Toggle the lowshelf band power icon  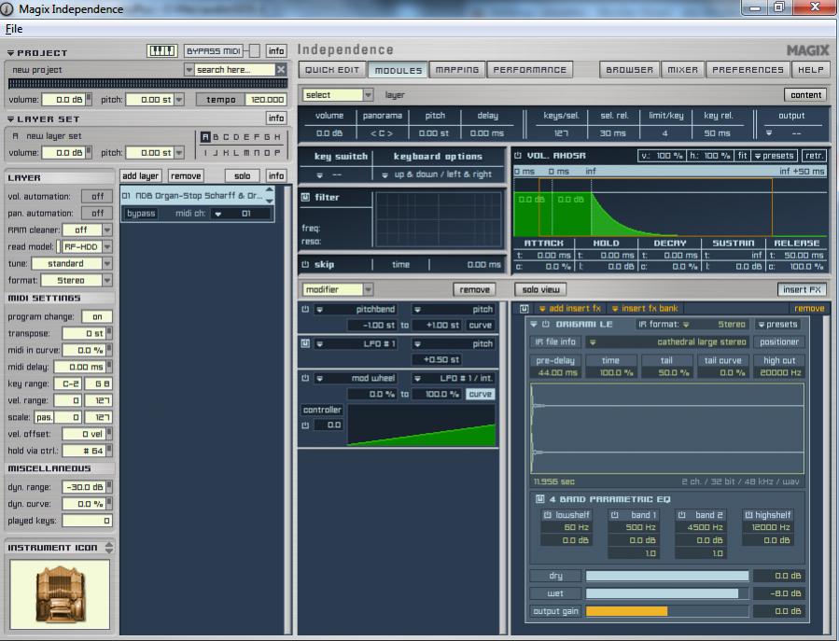pyautogui.click(x=548, y=515)
